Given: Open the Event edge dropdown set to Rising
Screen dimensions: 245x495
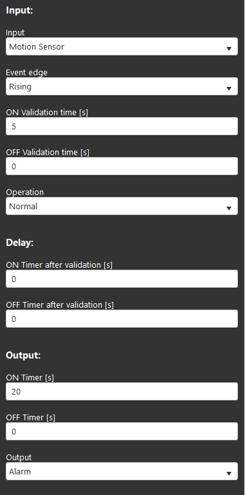Looking at the screenshot, I should pos(122,86).
